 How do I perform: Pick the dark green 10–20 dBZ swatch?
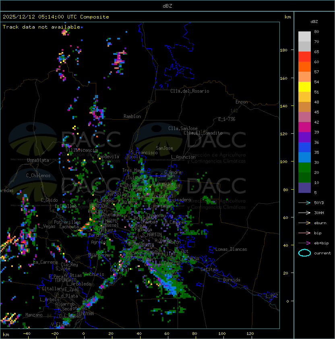click(x=304, y=177)
